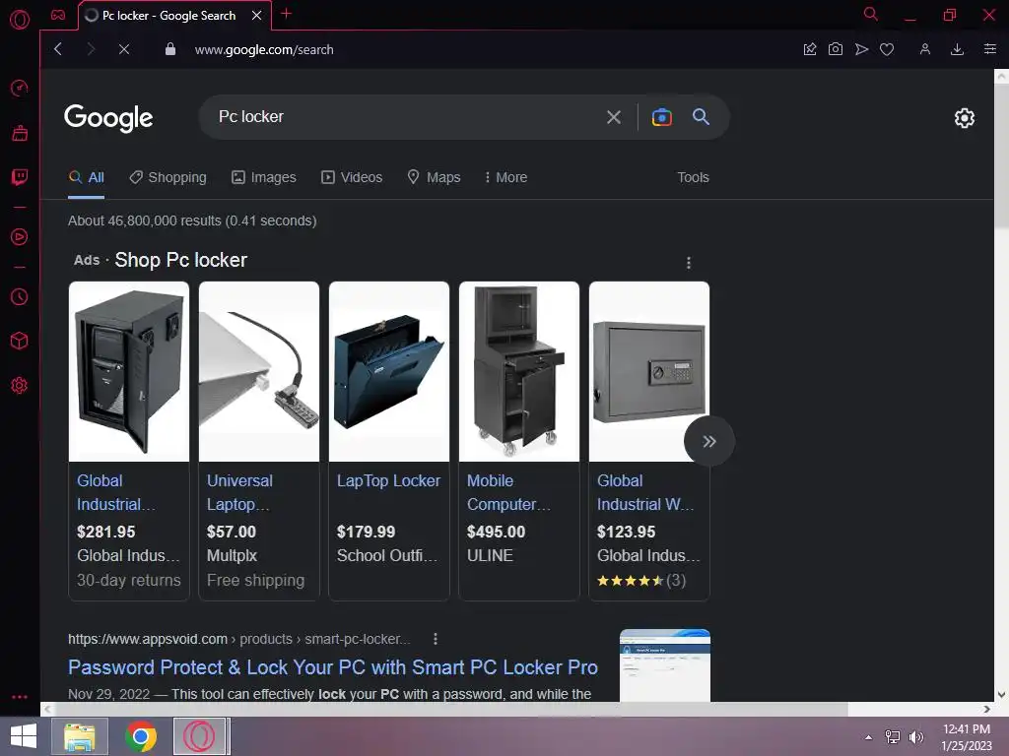Open the Windows Start menu
Viewport: 1009px width, 756px height.
[x=24, y=736]
